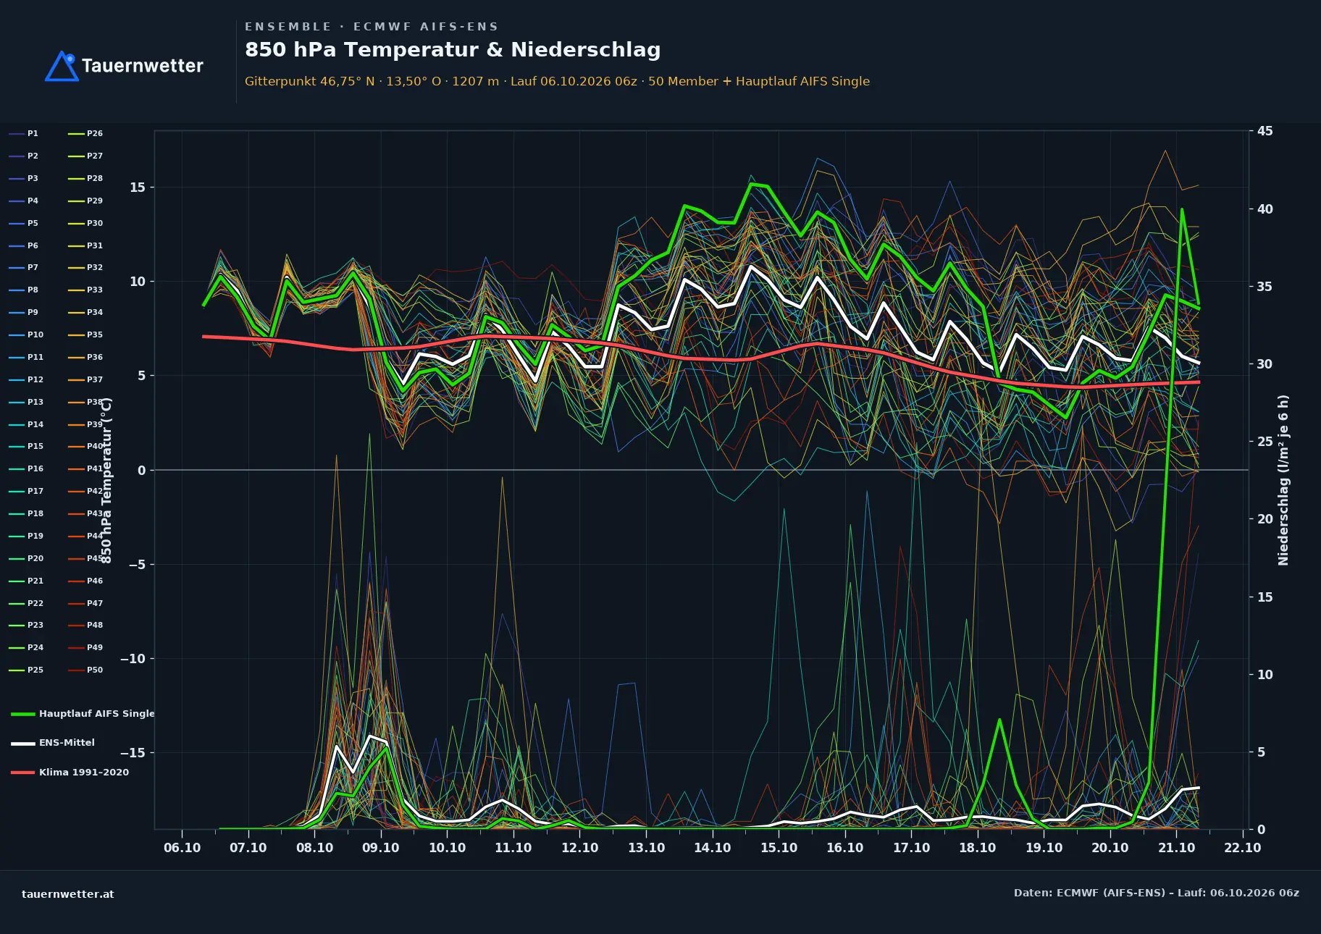
Task: Click the x-axis date label 15.10
Action: tap(779, 848)
